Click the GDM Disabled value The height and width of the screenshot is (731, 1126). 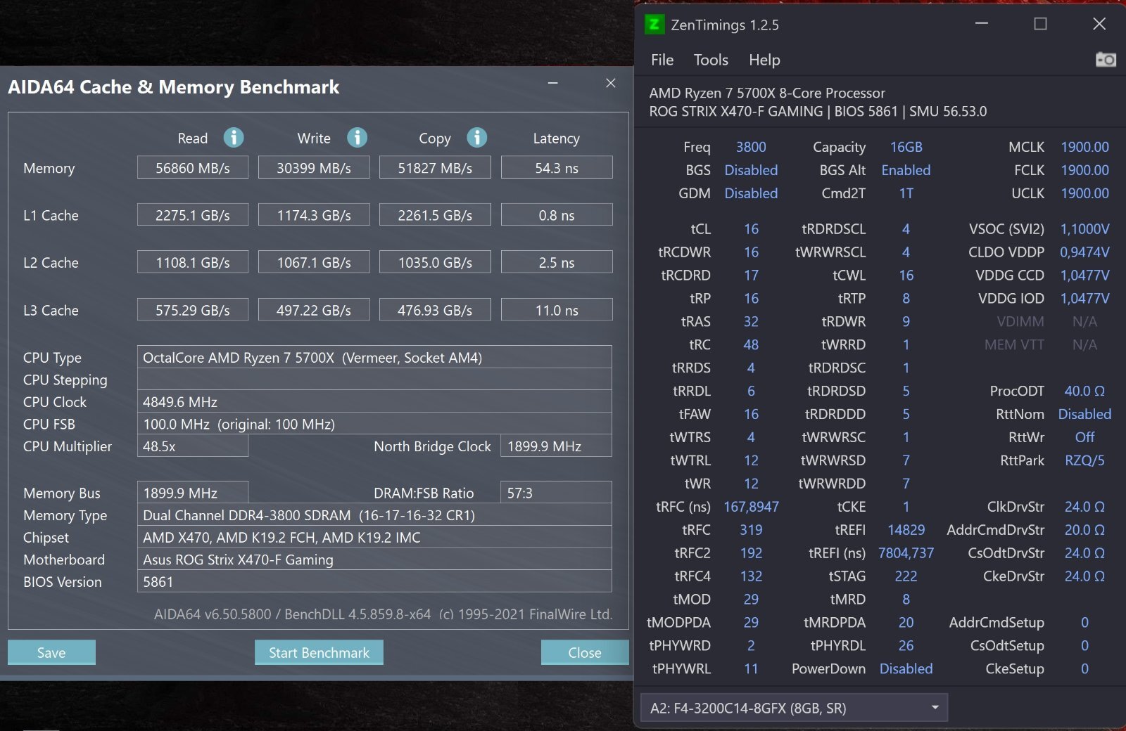751,193
